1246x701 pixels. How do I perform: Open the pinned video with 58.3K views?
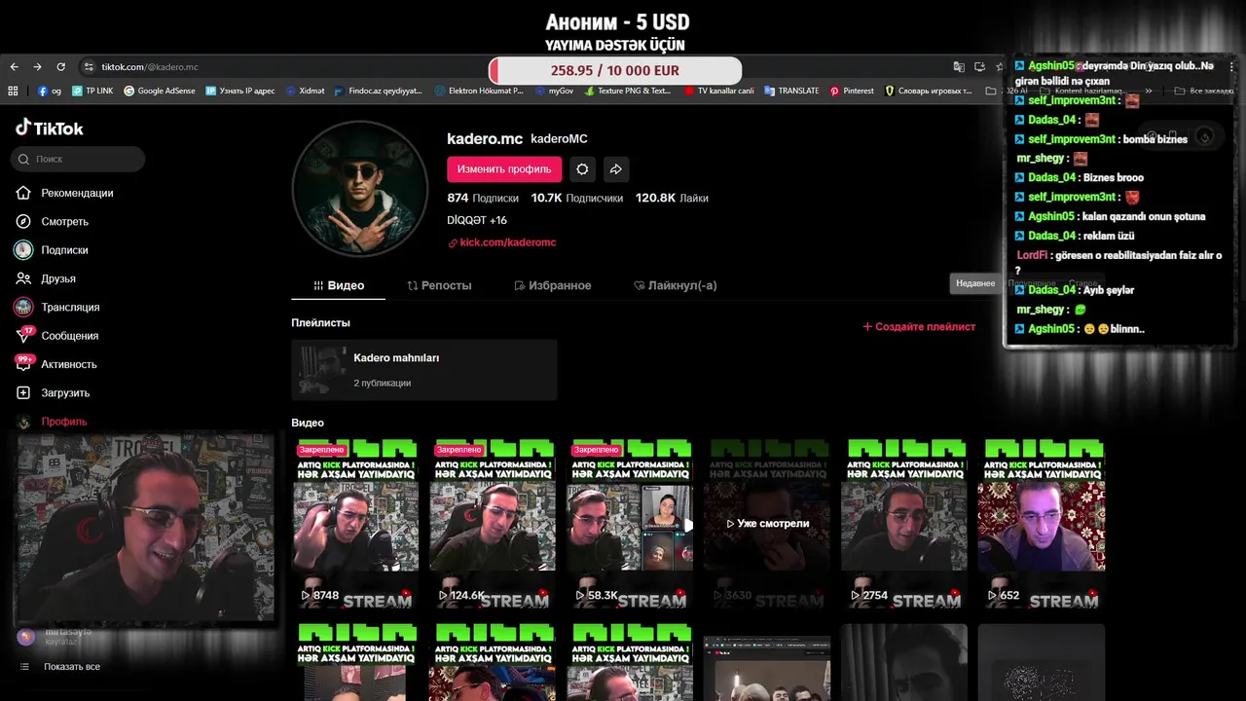coord(630,524)
